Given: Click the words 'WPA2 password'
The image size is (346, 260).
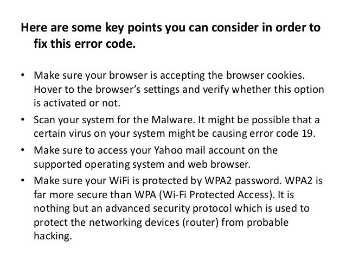Looking at the screenshot, I should click(x=242, y=181).
